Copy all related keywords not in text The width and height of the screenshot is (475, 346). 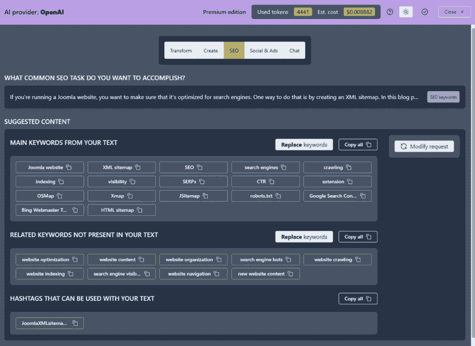pos(358,236)
